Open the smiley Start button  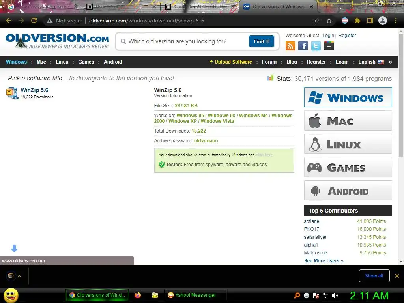[x=11, y=295]
